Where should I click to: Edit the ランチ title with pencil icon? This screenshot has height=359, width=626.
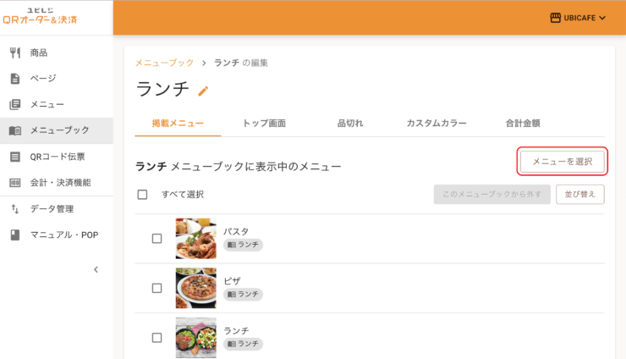(203, 91)
